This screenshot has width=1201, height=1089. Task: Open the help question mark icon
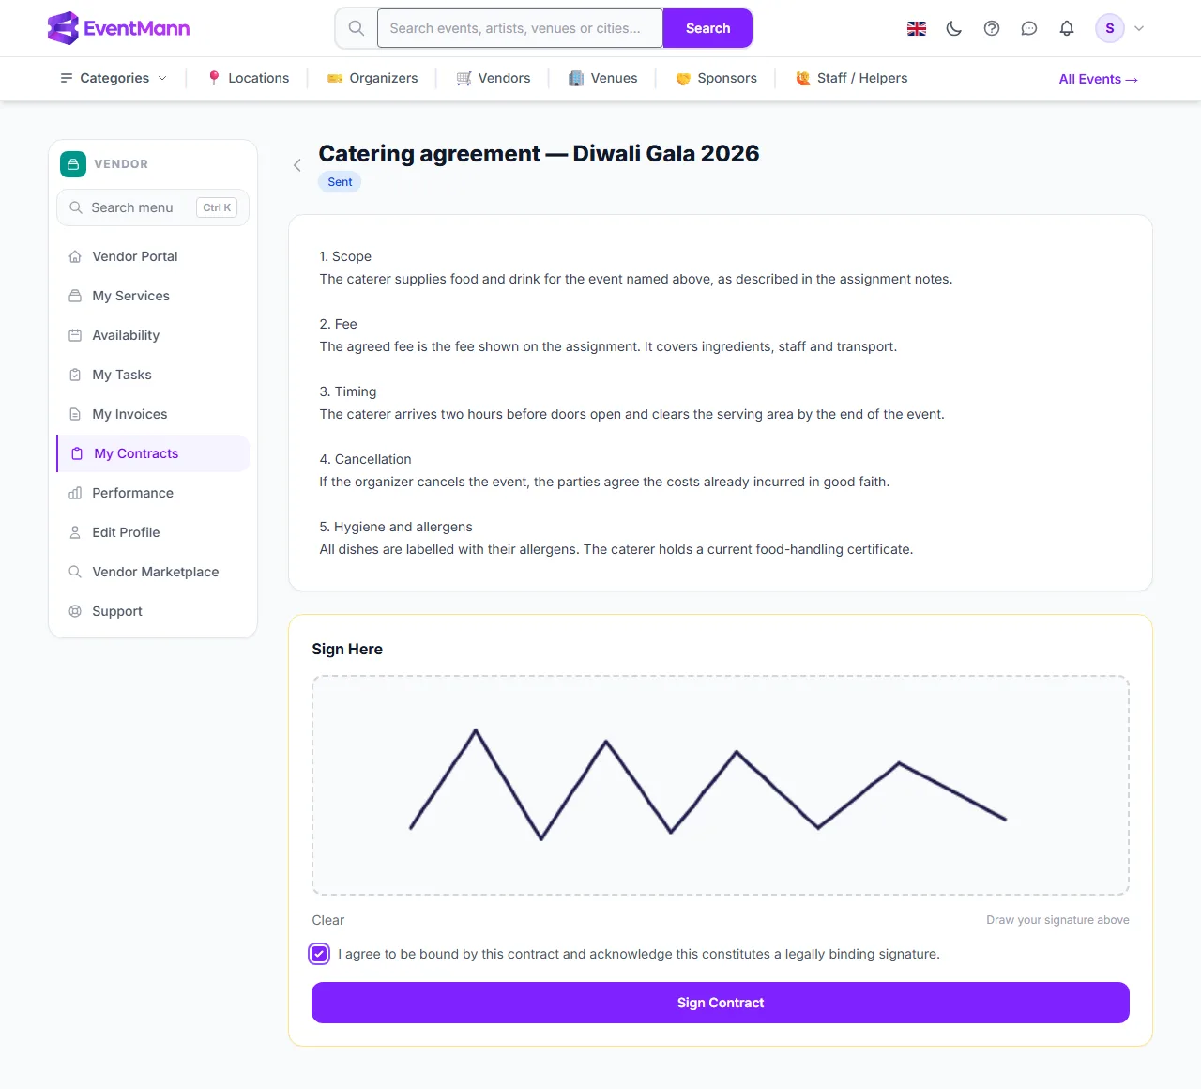coord(992,28)
